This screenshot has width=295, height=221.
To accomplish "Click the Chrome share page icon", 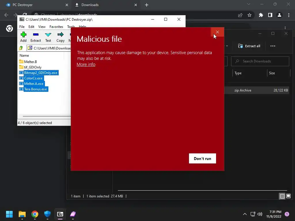I will pyautogui.click(x=240, y=15).
